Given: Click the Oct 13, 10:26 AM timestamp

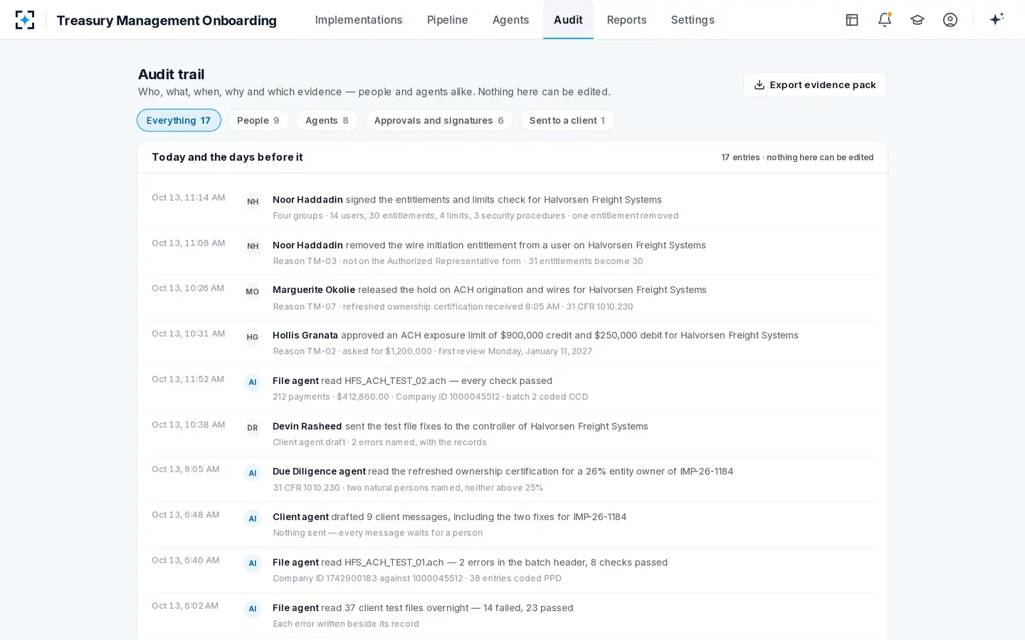Looking at the screenshot, I should click(x=188, y=288).
